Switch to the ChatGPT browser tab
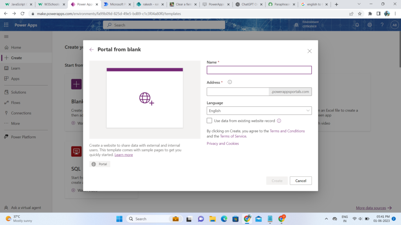401x225 pixels. point(249,4)
